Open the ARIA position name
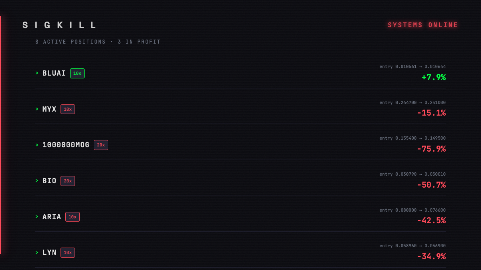 pos(52,217)
